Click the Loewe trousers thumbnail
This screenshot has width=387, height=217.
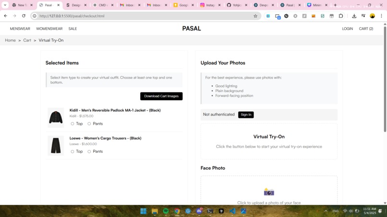point(56,146)
